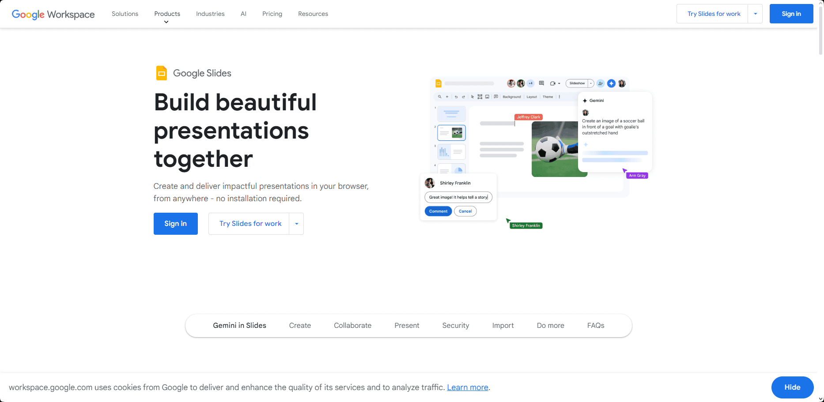Hide the cookie notice
The height and width of the screenshot is (402, 824).
(792, 387)
